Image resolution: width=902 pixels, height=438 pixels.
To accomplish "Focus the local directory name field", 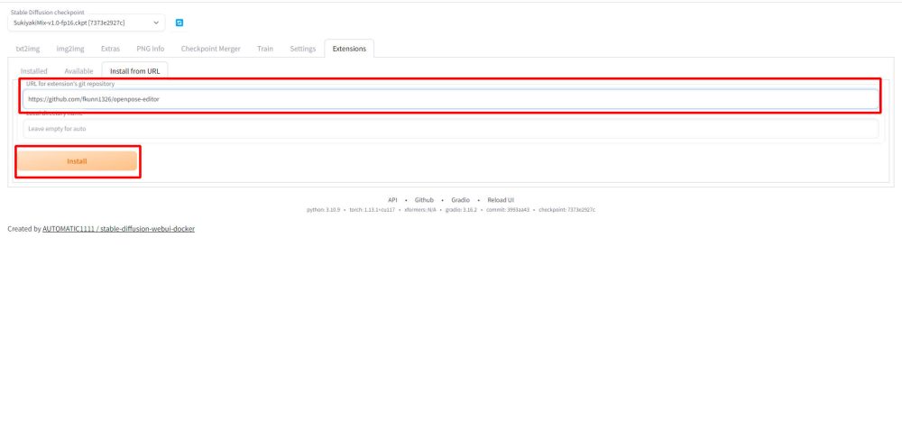I will 451,129.
